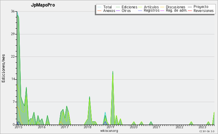Select the Reversiones legend entry
Image resolution: width=218 pixels, height=134 pixels.
pos(201,11)
